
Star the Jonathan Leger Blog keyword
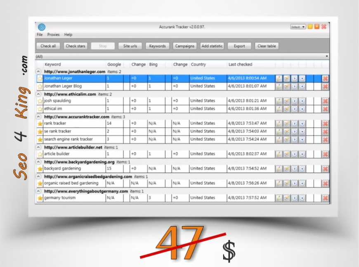[40, 86]
